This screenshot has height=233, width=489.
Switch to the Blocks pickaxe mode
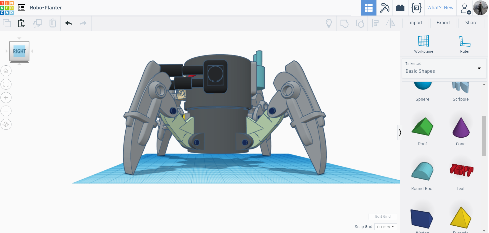click(385, 8)
